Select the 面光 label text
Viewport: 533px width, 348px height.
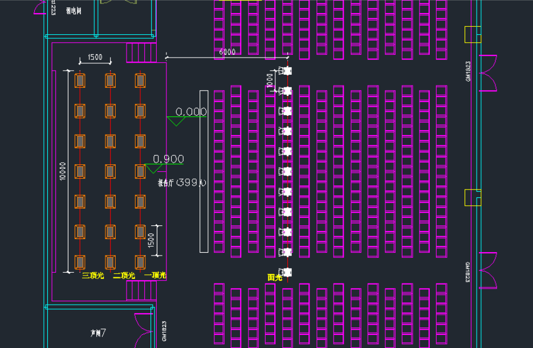275,277
